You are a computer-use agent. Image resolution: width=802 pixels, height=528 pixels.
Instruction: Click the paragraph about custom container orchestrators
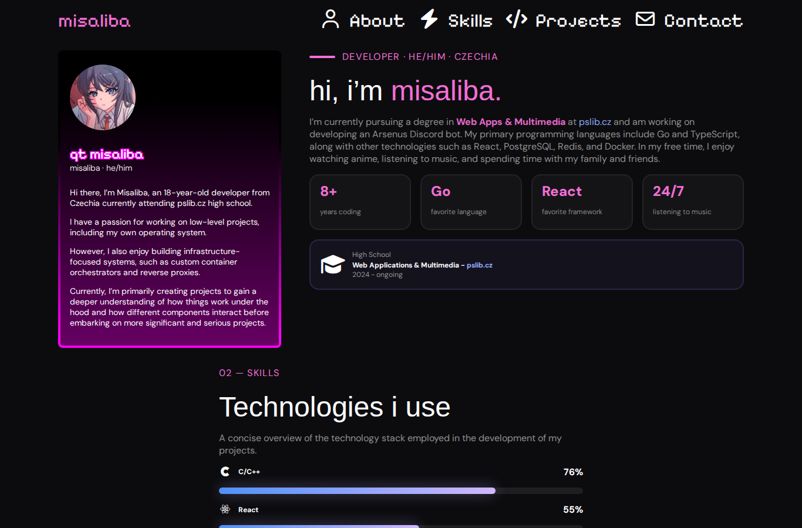point(155,262)
